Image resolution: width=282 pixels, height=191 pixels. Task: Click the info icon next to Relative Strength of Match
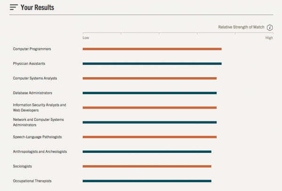[x=270, y=28]
